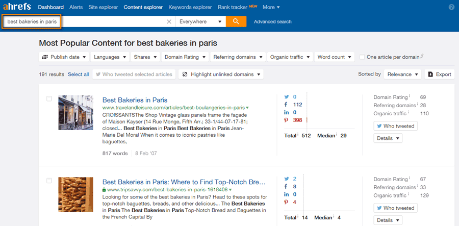
Task: Open the Organic traffic filter dropdown
Action: (x=290, y=57)
